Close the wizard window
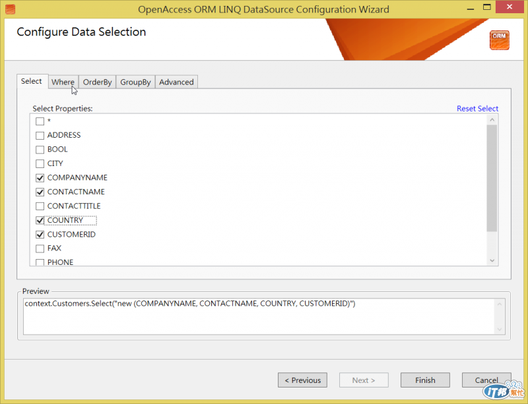 click(510, 7)
